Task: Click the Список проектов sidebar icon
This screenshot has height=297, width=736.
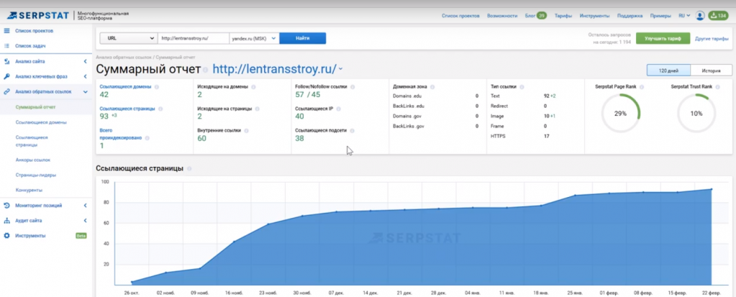Action: pyautogui.click(x=6, y=31)
